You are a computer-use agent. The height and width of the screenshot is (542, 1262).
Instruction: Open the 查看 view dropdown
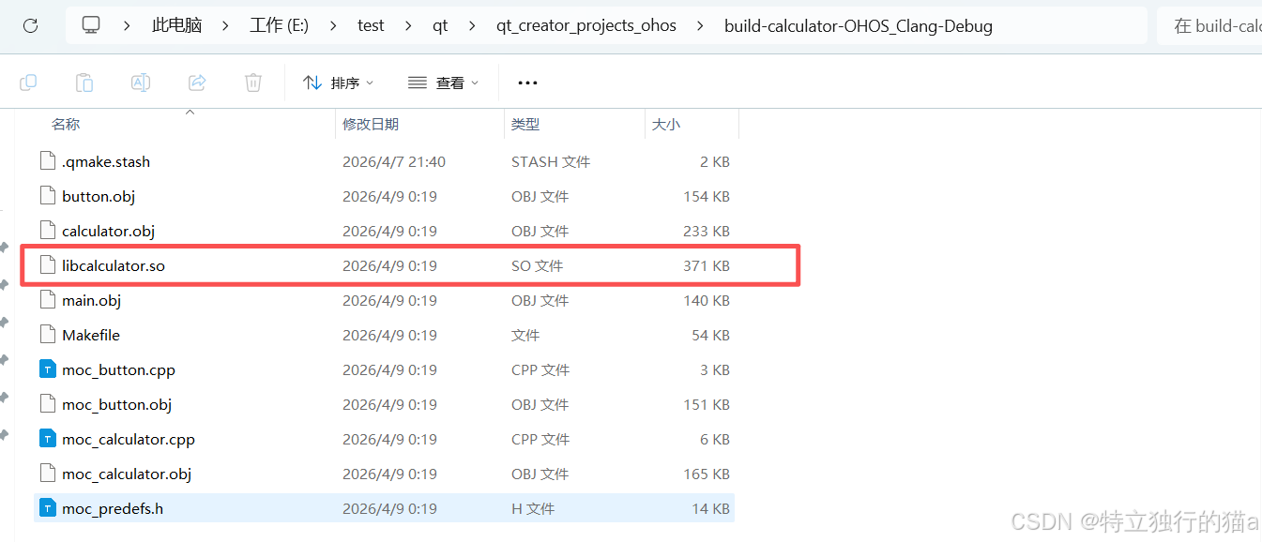click(x=443, y=83)
